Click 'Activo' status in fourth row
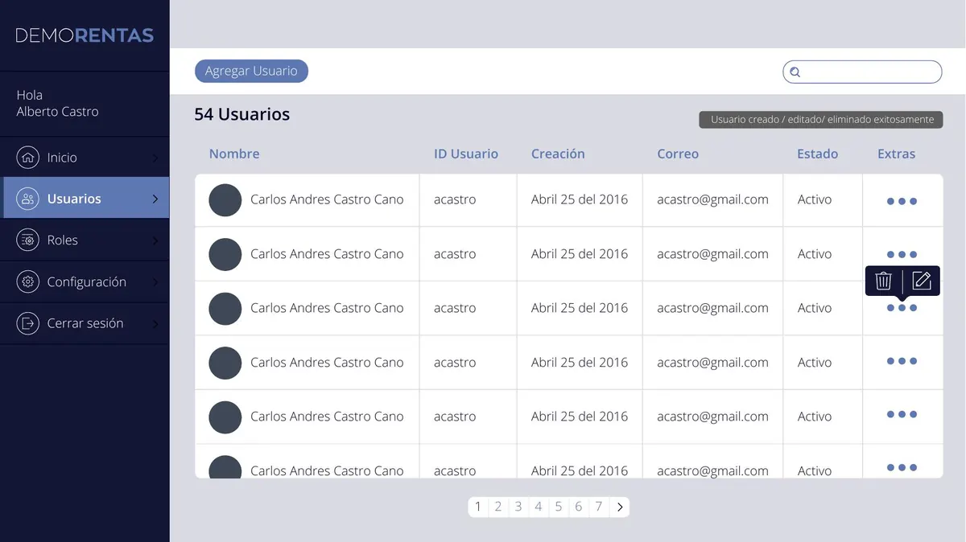This screenshot has height=542, width=966. [815, 363]
